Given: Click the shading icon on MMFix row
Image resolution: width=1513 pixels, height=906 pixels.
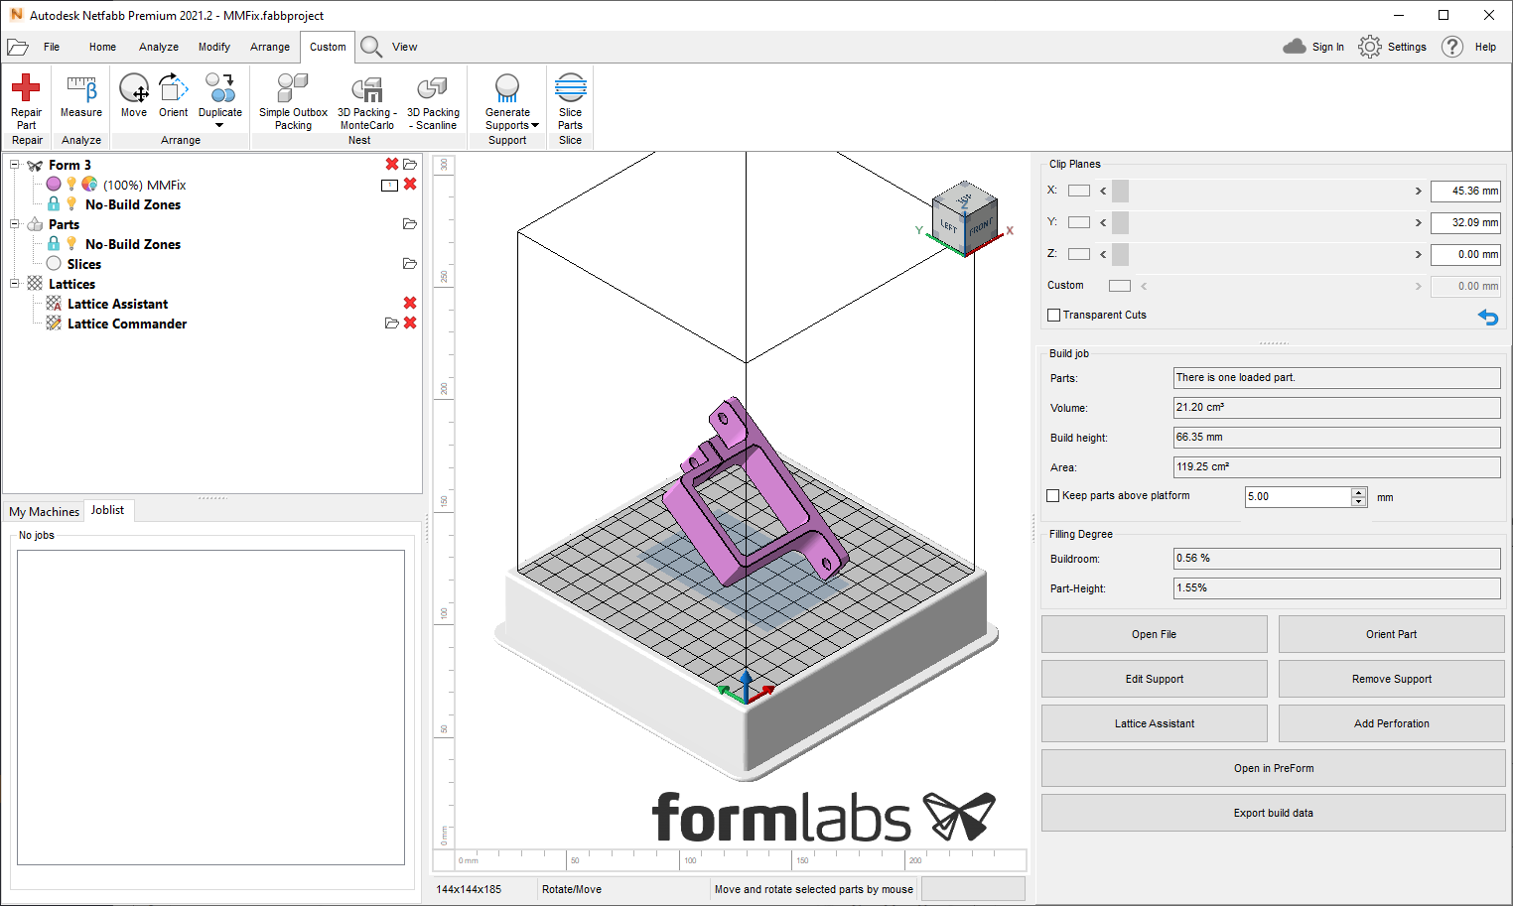Looking at the screenshot, I should pyautogui.click(x=89, y=184).
